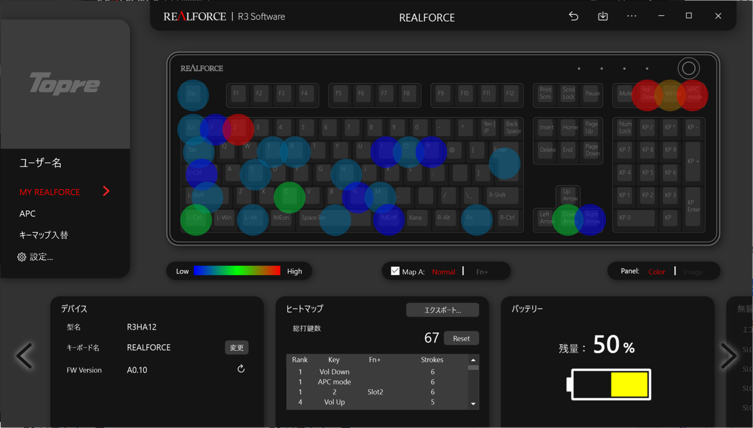Screen dimensions: 753x428
Task: Click the R3HA12 model name value
Action: click(x=142, y=327)
